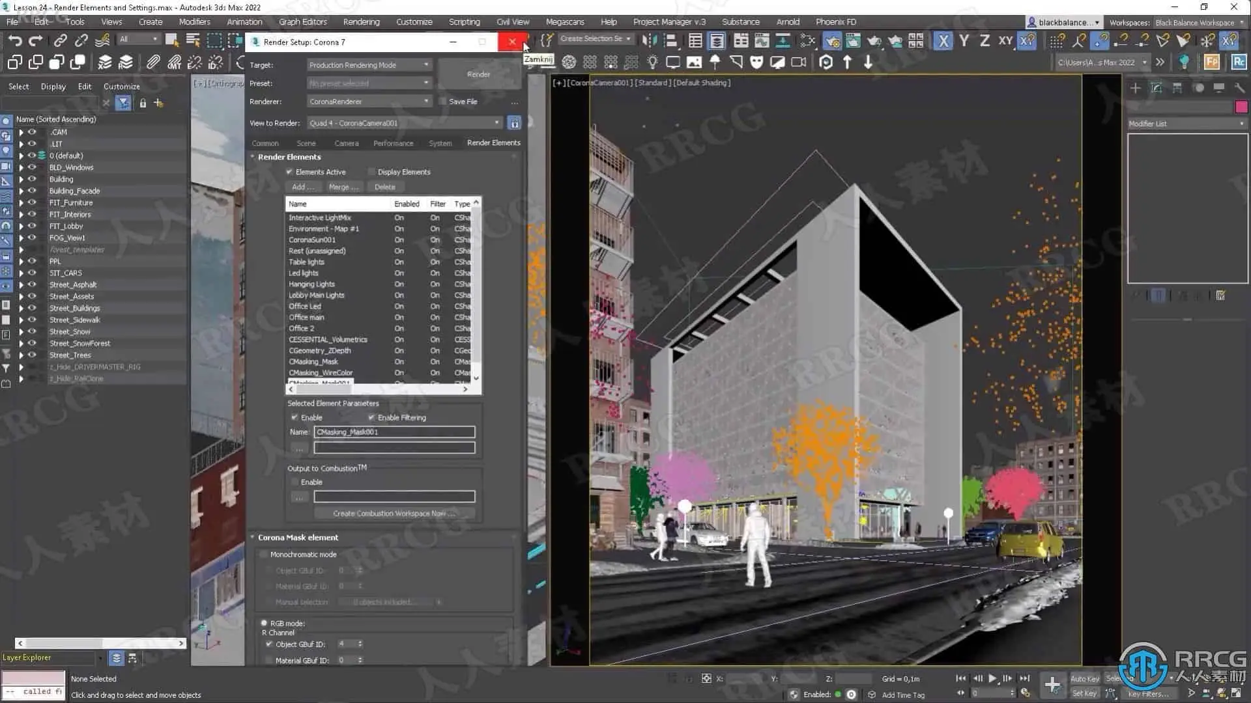This screenshot has width=1251, height=703.
Task: Open the Rendering menu
Action: 361,22
